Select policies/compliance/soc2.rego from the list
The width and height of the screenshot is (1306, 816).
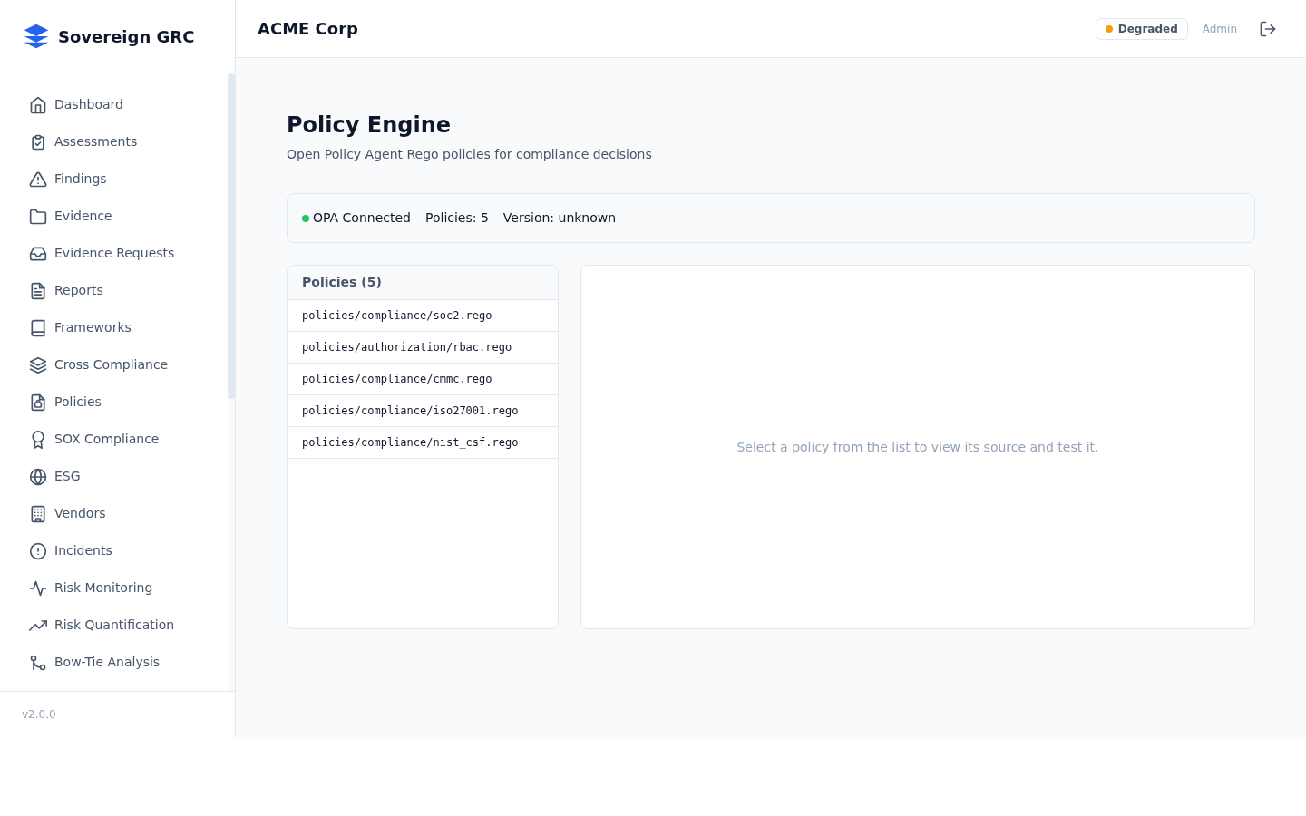point(397,316)
